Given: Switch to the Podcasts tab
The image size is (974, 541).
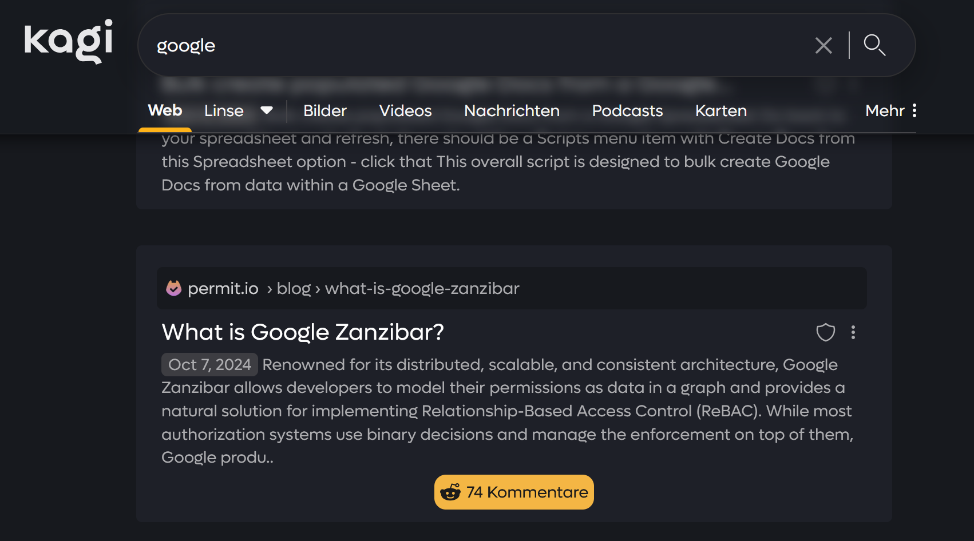Looking at the screenshot, I should coord(627,110).
